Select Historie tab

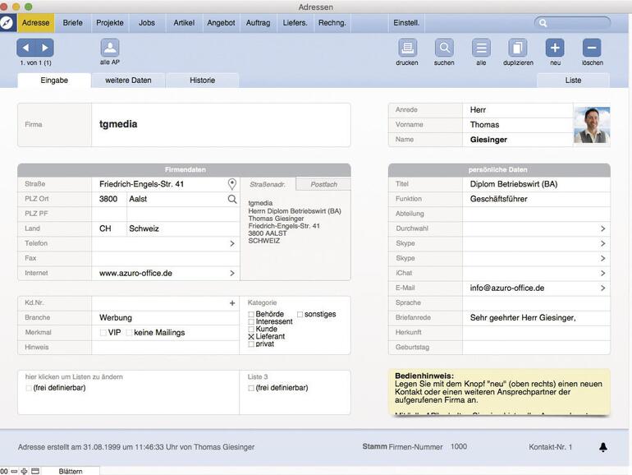(x=203, y=81)
